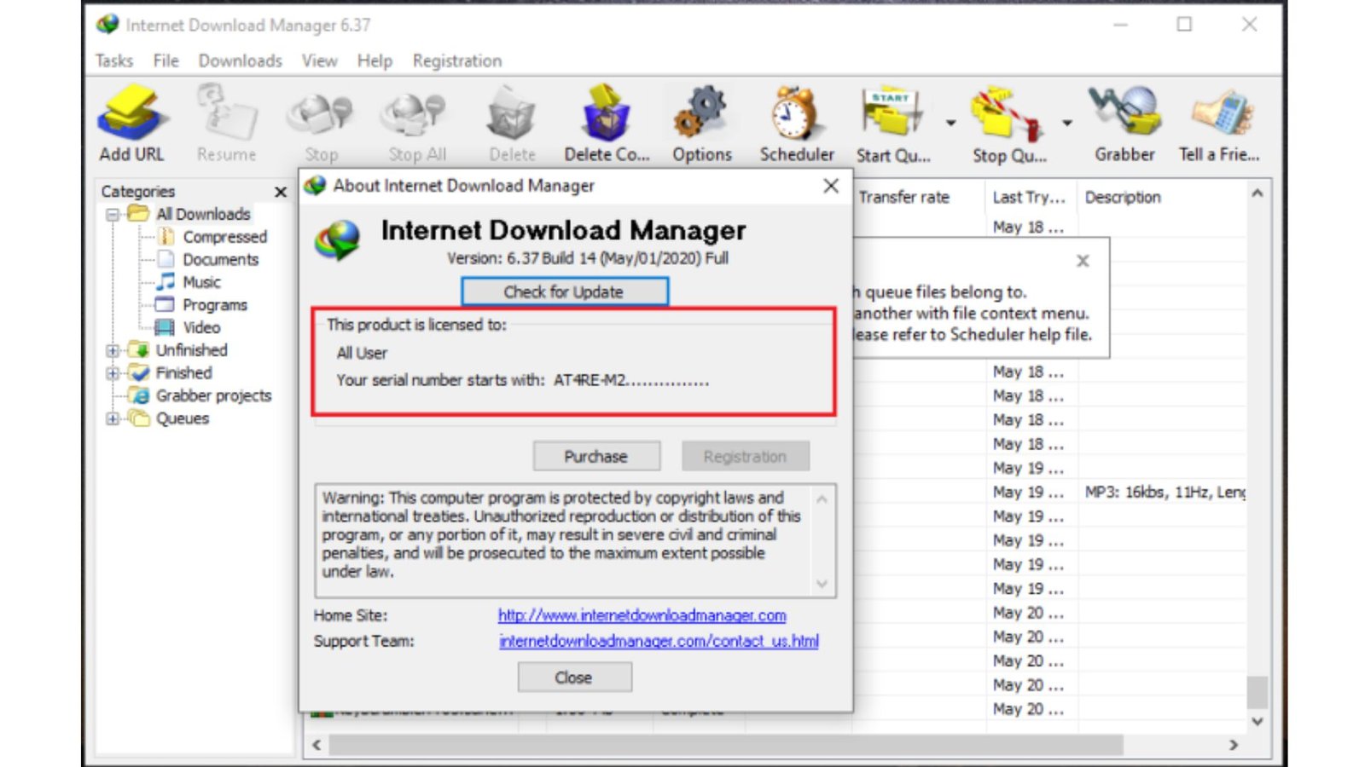Select the Grabber projects item
Viewport: 1365px width, 767px height.
213,395
